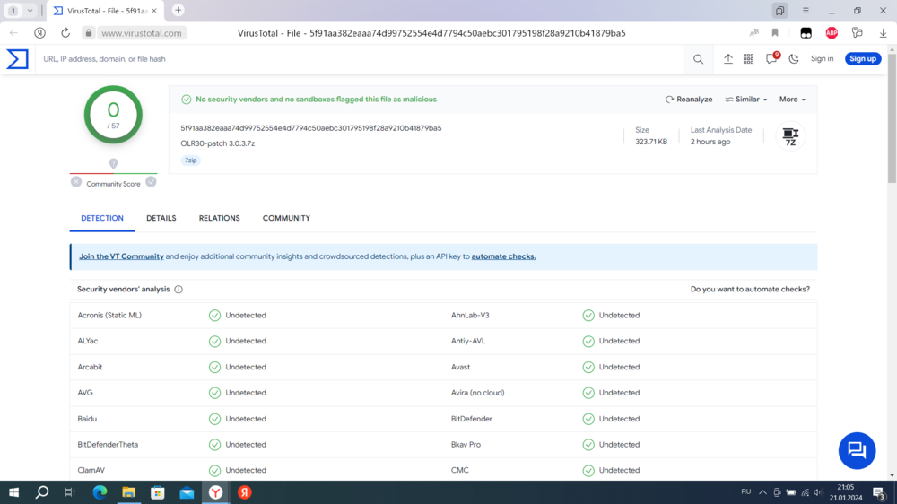Screen dimensions: 897x504
Task: Click the info icon beside Security vendors' analysis
Action: 179,290
